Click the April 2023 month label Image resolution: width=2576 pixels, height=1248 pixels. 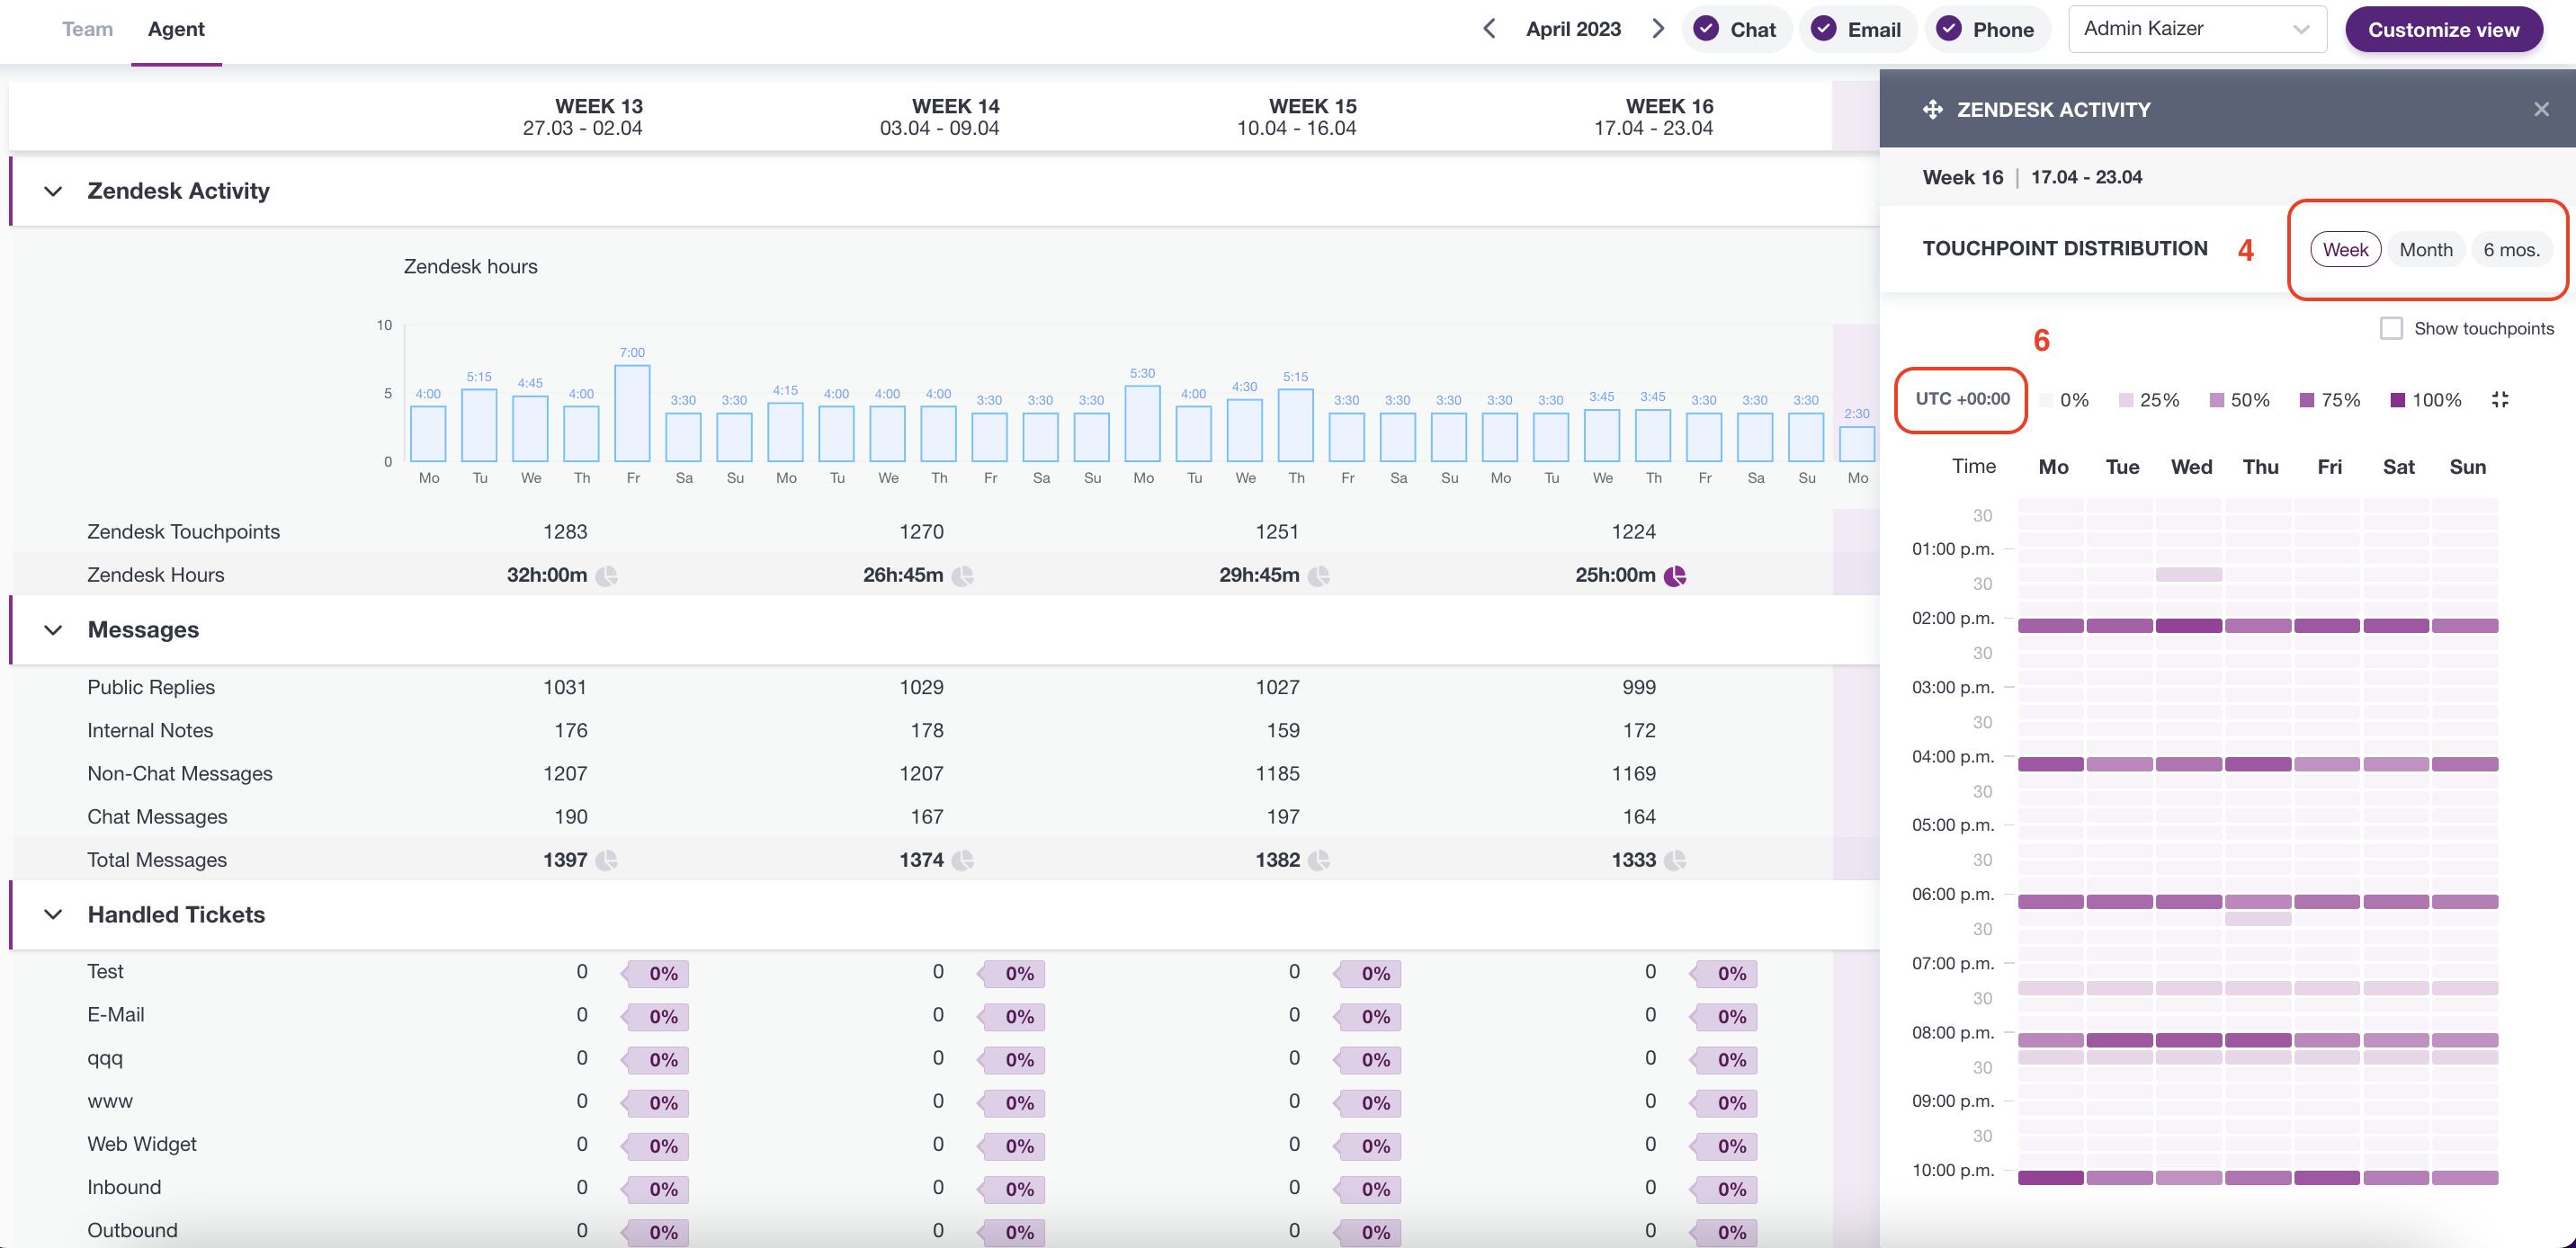1573,29
